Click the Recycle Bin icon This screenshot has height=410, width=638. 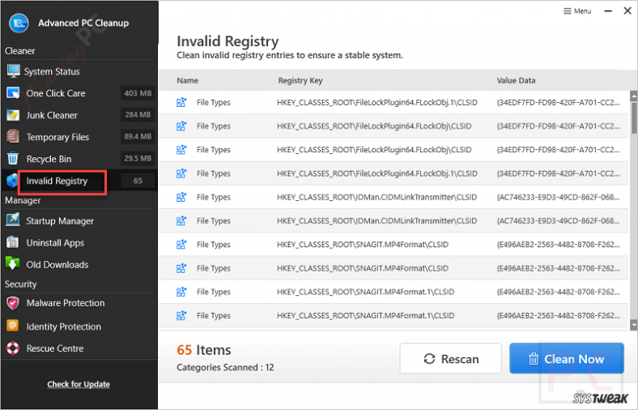tap(13, 158)
